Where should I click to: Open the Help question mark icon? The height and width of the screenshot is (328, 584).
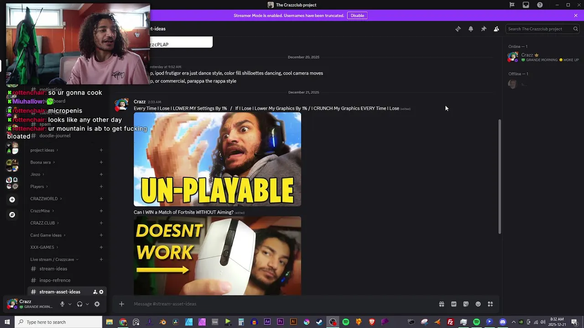540,5
